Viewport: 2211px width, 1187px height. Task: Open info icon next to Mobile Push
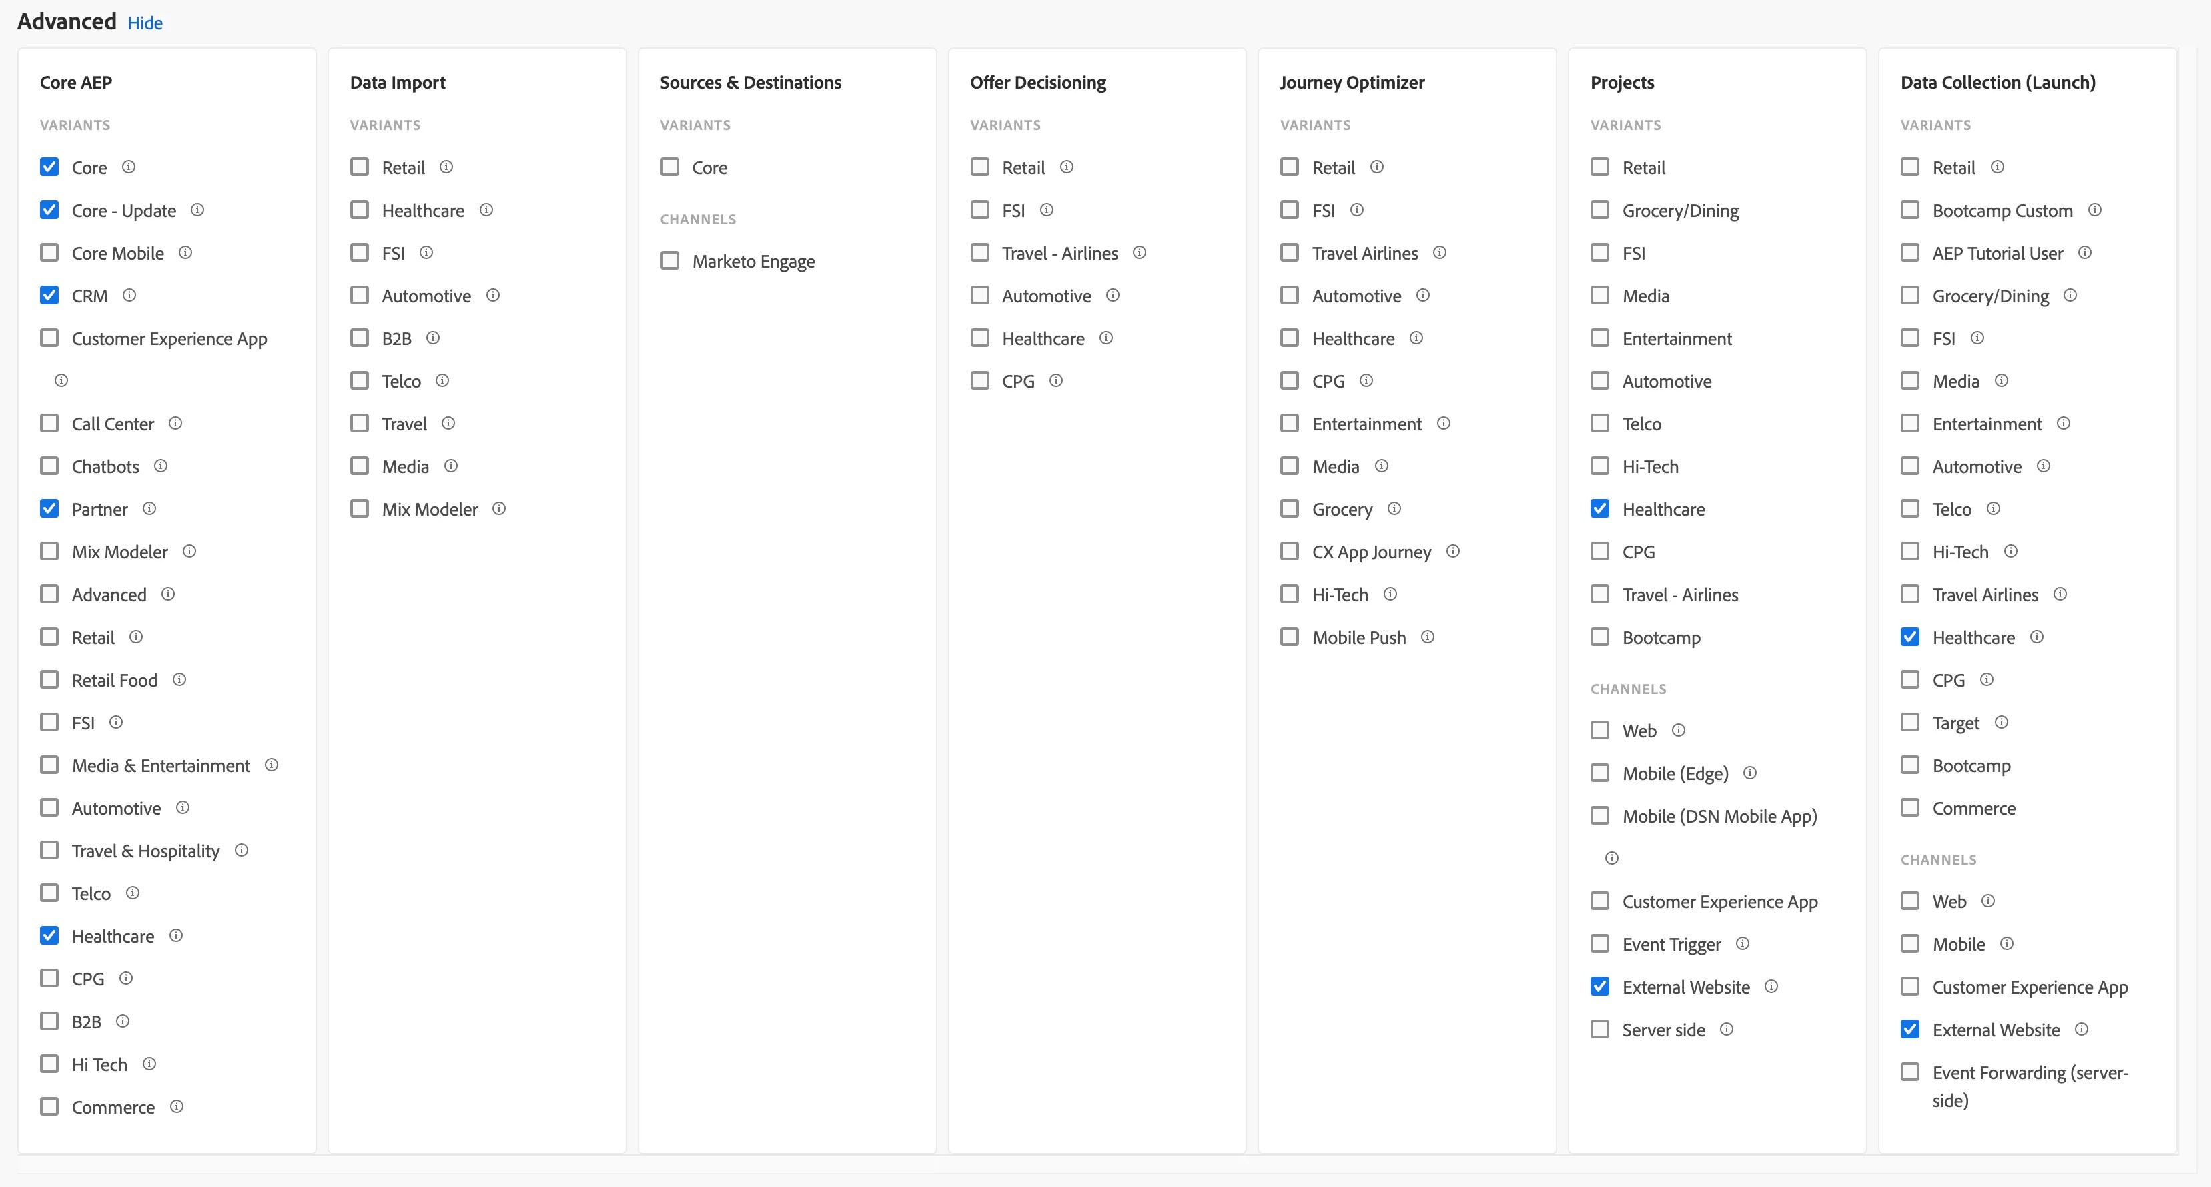coord(1427,636)
